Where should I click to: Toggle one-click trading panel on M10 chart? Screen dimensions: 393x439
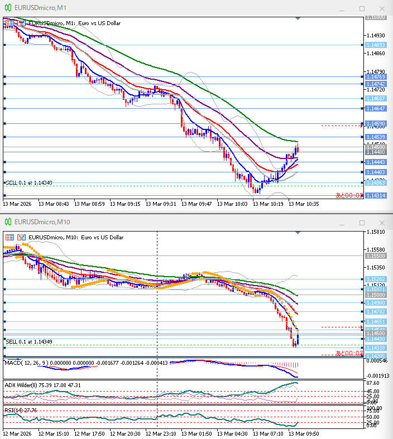click(22, 237)
